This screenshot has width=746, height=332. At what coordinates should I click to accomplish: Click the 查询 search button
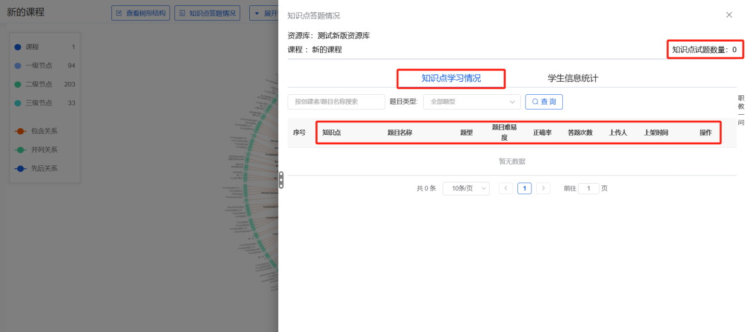tap(544, 102)
